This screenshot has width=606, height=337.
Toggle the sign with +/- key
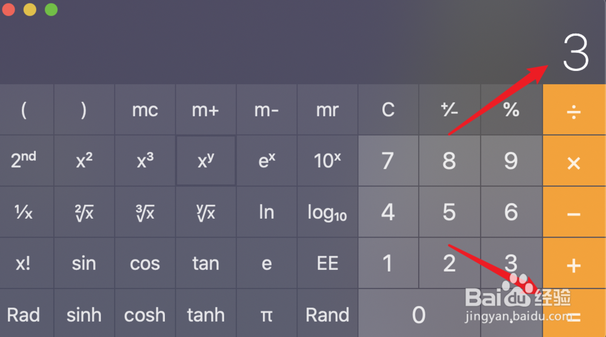[449, 110]
